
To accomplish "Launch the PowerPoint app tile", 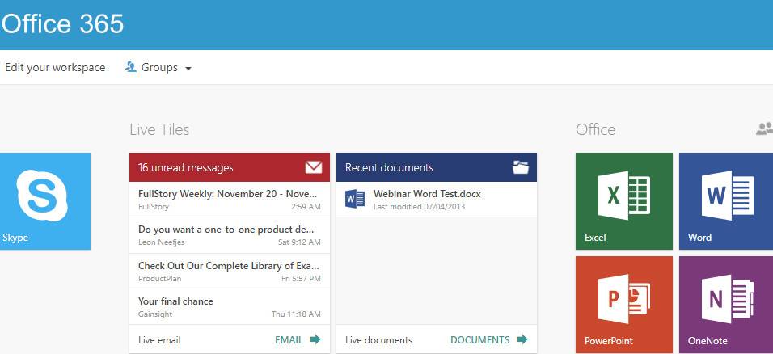I will pyautogui.click(x=623, y=304).
